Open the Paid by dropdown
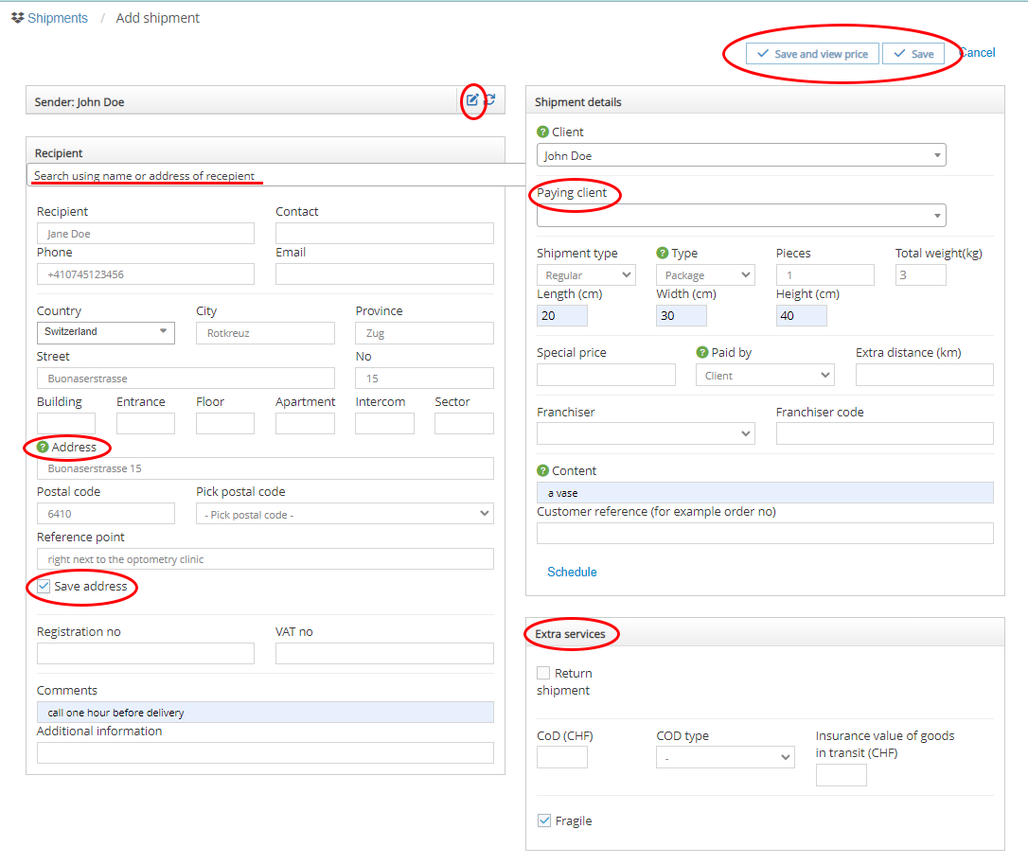The image size is (1028, 864). [765, 376]
